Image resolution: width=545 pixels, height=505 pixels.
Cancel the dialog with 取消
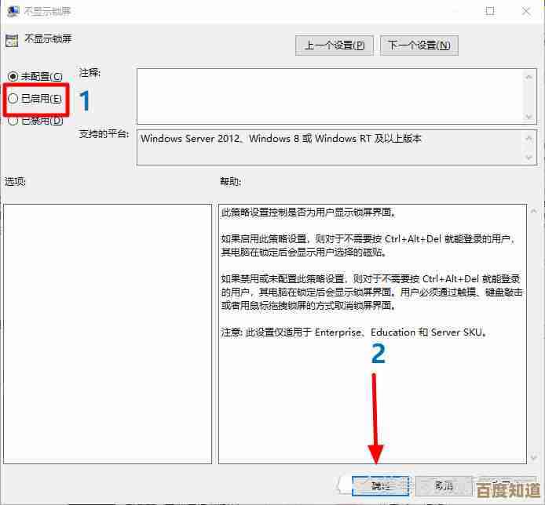444,485
